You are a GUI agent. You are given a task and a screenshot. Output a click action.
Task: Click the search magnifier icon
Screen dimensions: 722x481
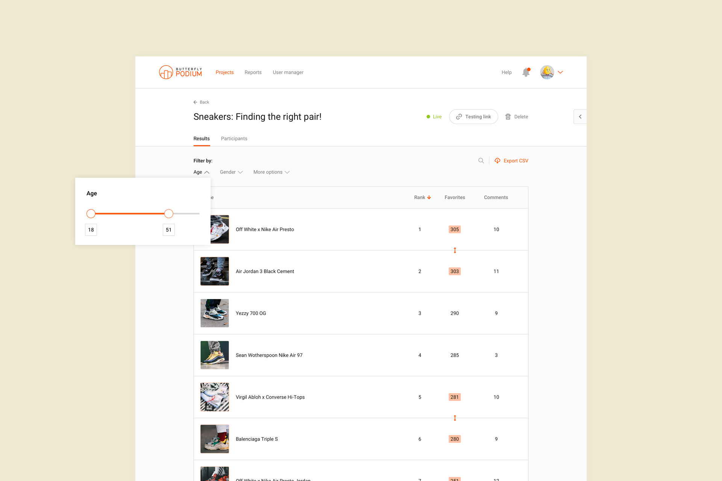(481, 161)
